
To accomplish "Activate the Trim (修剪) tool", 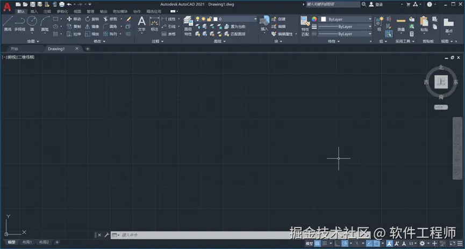I will [x=110, y=19].
